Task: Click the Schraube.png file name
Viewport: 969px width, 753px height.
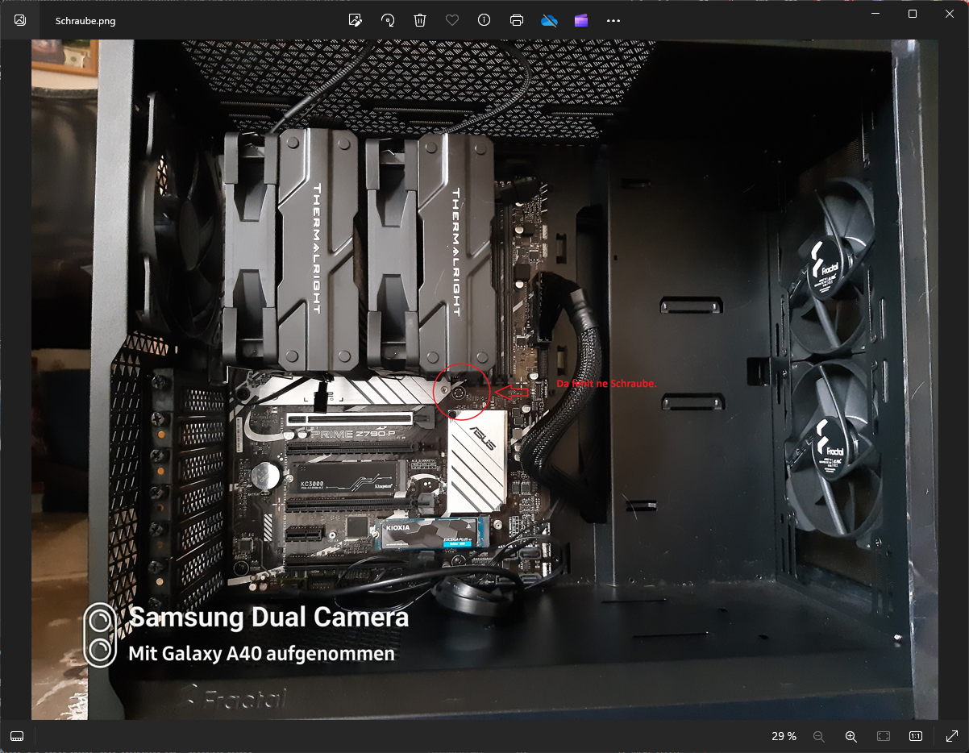Action: point(85,21)
